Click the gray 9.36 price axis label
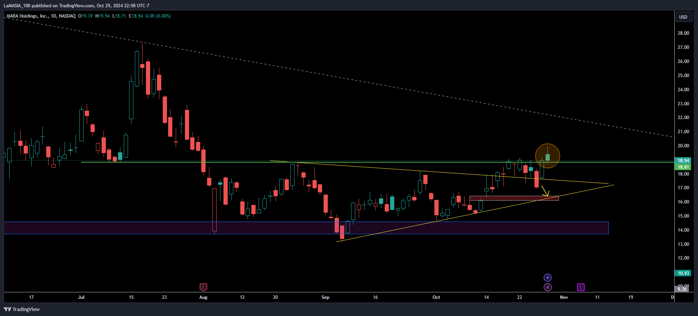The image size is (698, 316). coord(682,289)
